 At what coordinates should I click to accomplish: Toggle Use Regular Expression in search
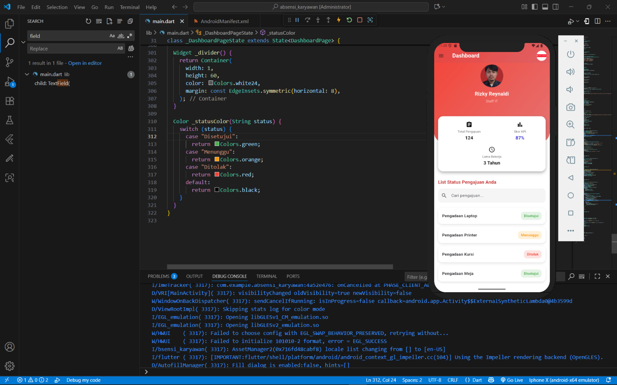pos(130,36)
